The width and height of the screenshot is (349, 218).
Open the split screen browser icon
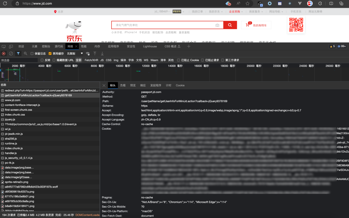(x=331, y=3)
